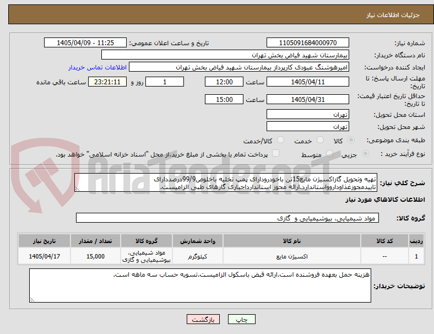Click the نام کالا column header
The image size is (434, 334).
tap(292, 241)
